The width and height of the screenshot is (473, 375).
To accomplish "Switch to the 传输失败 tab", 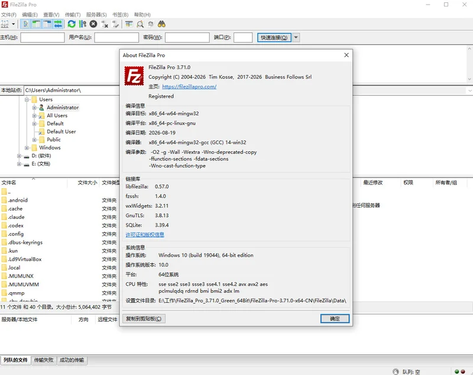I will coord(44,360).
